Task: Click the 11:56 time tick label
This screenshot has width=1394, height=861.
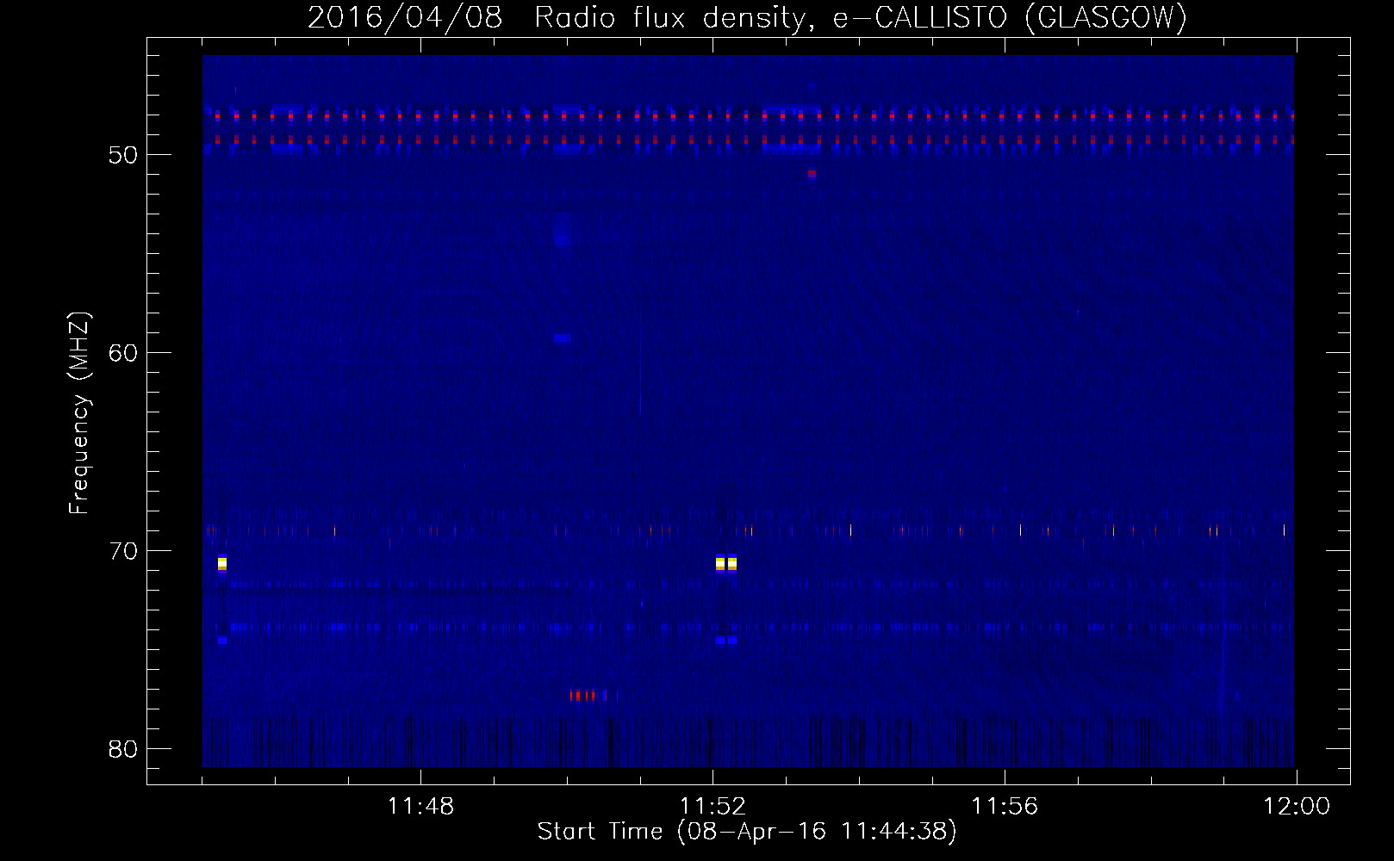Action: [x=1005, y=806]
